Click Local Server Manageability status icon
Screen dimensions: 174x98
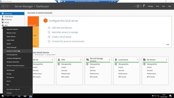116,64
